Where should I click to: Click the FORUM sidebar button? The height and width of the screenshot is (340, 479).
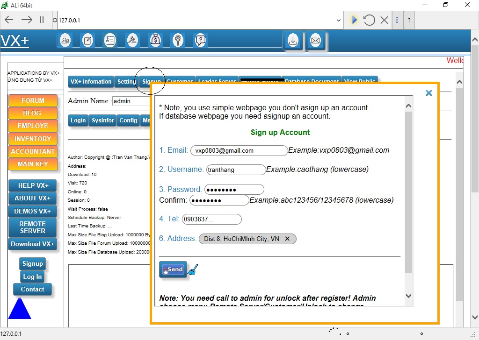33,100
